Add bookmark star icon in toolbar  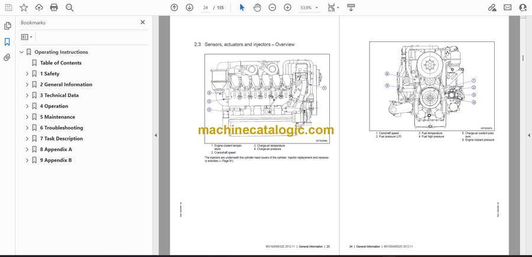click(24, 8)
